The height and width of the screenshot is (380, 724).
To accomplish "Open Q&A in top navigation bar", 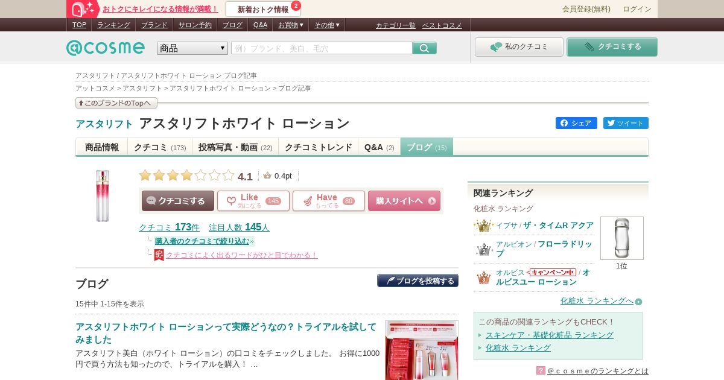I will (x=260, y=25).
